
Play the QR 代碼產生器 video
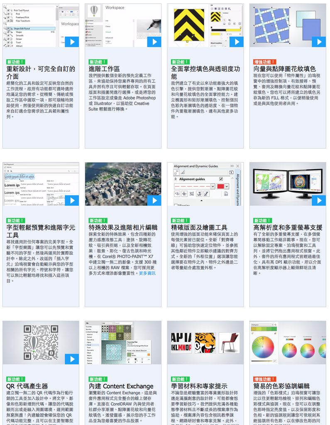tap(72, 359)
